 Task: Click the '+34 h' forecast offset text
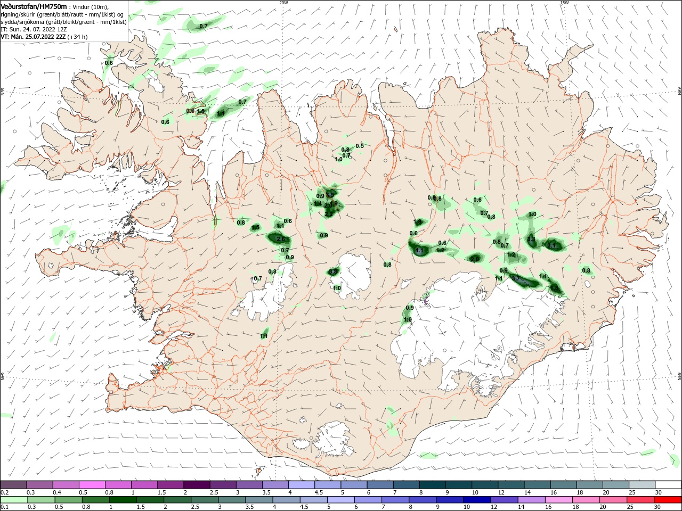[x=78, y=37]
